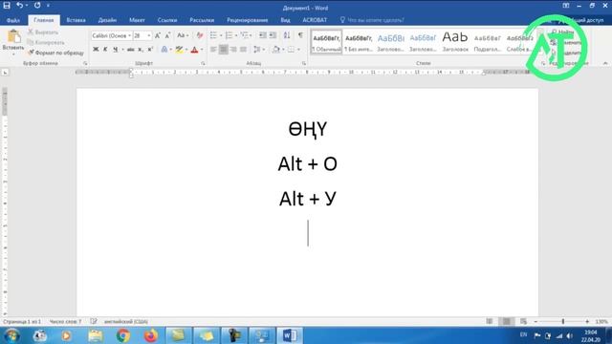Open the Paragraph dialog launcher

304,63
